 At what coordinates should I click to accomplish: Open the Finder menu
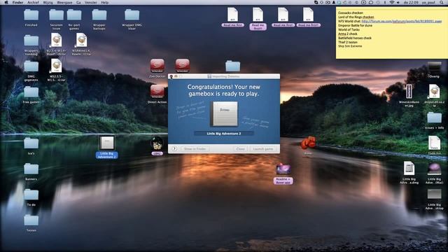coord(17,2)
